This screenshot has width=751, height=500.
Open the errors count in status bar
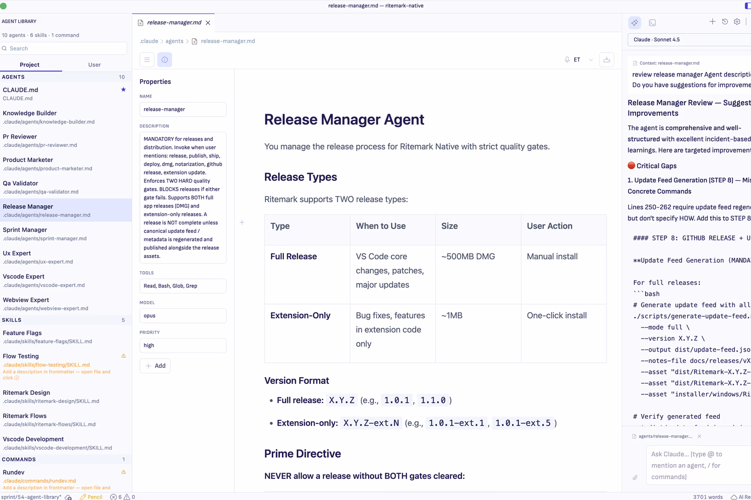pyautogui.click(x=116, y=497)
